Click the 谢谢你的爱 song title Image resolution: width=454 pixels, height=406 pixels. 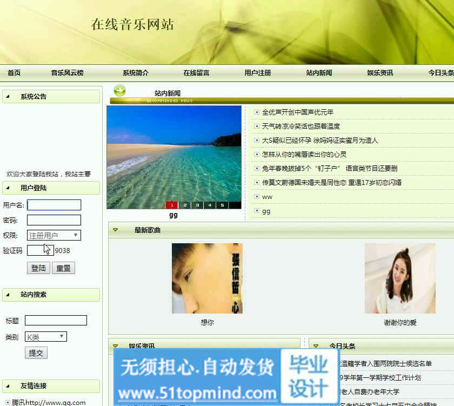click(x=400, y=322)
